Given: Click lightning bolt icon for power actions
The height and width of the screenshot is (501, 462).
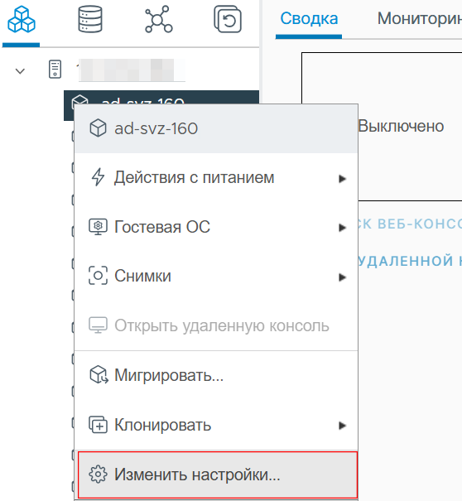Looking at the screenshot, I should pyautogui.click(x=98, y=177).
